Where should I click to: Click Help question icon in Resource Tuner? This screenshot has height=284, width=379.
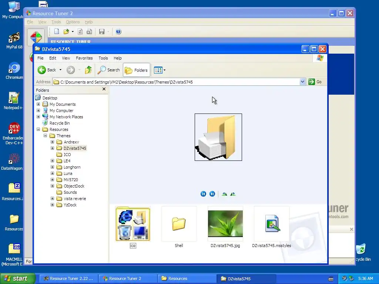click(118, 31)
